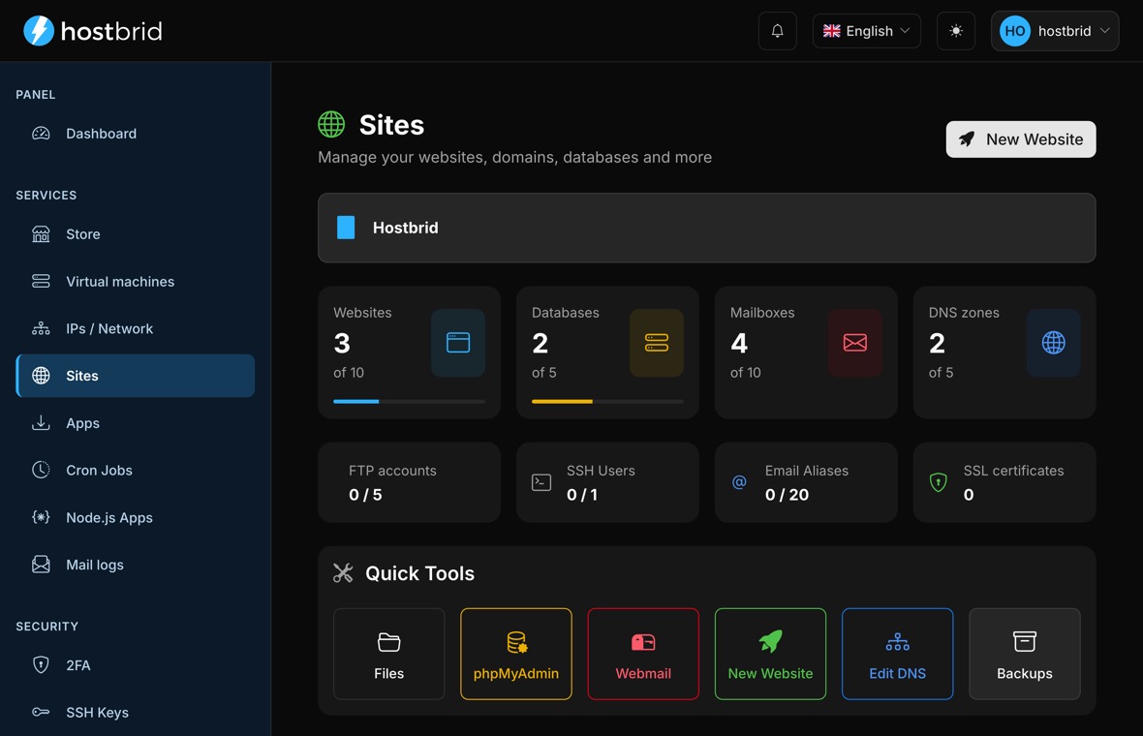The image size is (1143, 736).
Task: Click the Cron Jobs clock icon
Action: tap(41, 470)
